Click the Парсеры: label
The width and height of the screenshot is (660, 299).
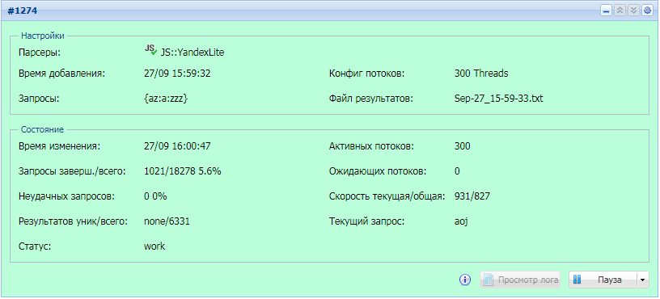[40, 53]
